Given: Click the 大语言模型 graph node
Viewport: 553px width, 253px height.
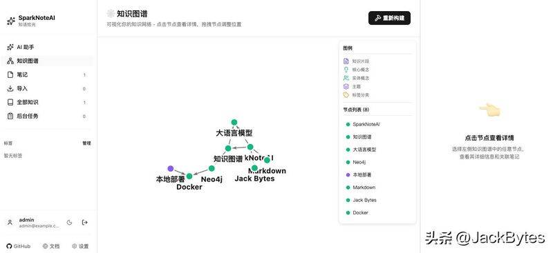Looking at the screenshot, I should click(234, 123).
